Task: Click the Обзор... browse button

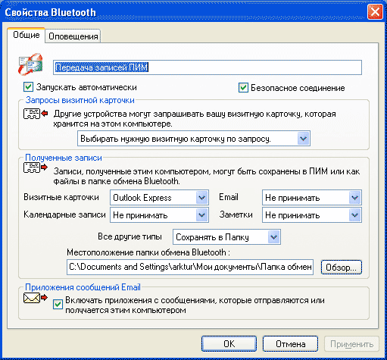Action: pyautogui.click(x=342, y=268)
